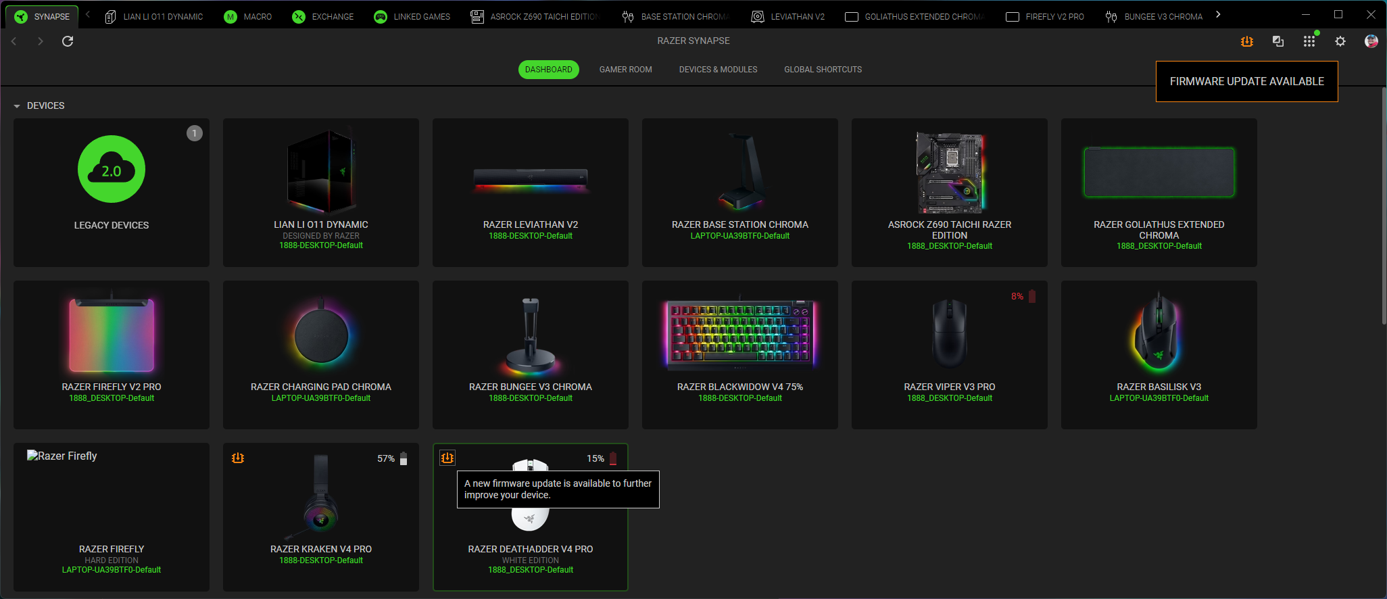
Task: Go forward using the forward arrow
Action: pos(41,41)
